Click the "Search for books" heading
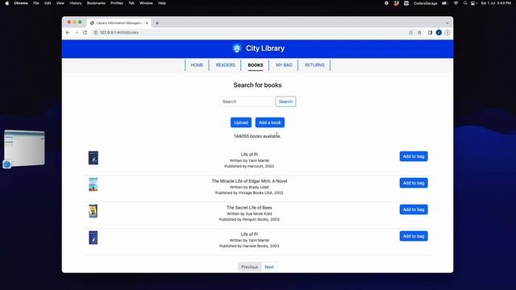Viewport: 516px width, 290px height. pos(257,85)
